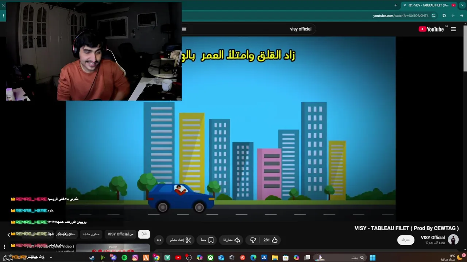Viewport: 467px width, 262px height.
Task: Close the VISY - TABLEAU FILET tab
Action: tap(404, 5)
